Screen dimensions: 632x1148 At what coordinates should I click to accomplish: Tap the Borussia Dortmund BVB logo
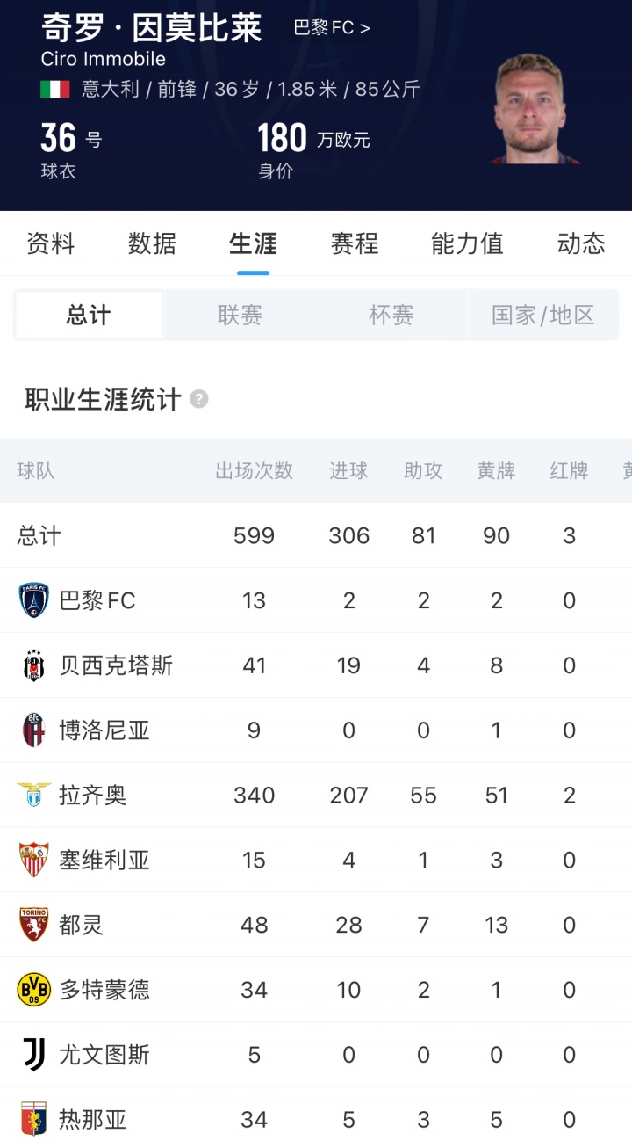[x=34, y=990]
